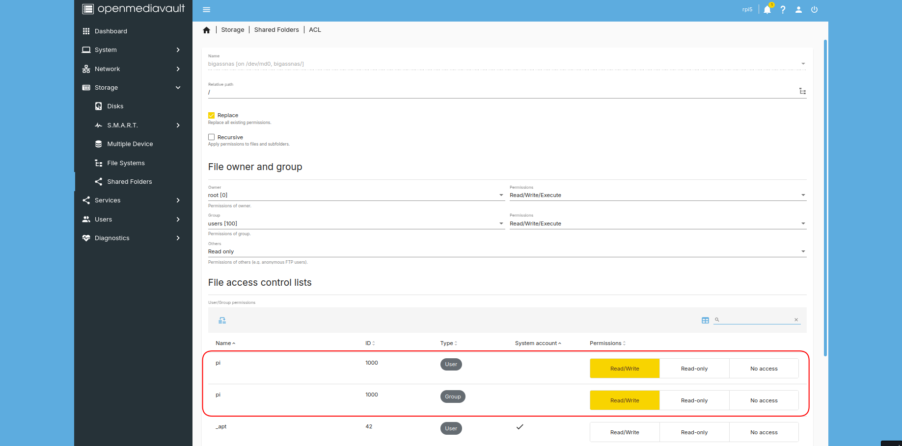Enable the Recursive checkbox
The image size is (902, 446).
(x=212, y=137)
